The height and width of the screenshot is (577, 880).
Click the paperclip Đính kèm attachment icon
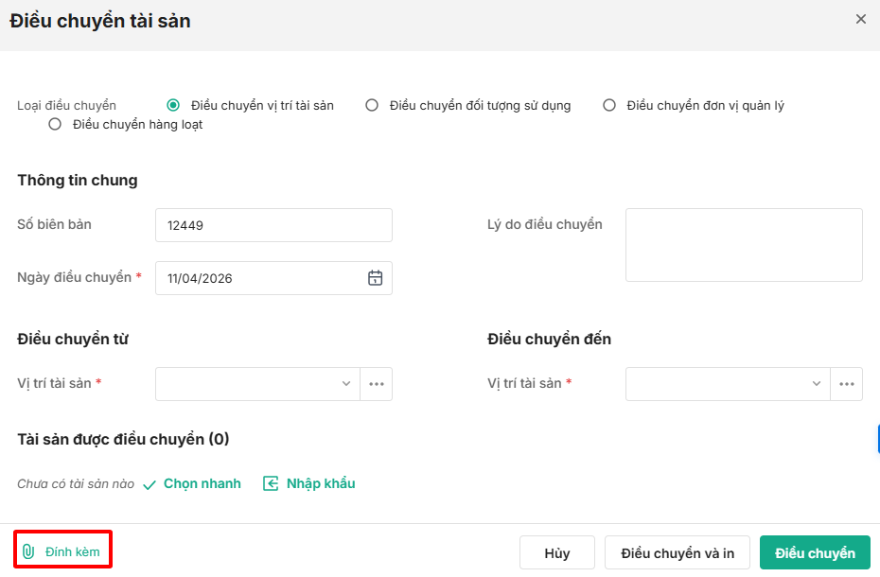pyautogui.click(x=28, y=551)
